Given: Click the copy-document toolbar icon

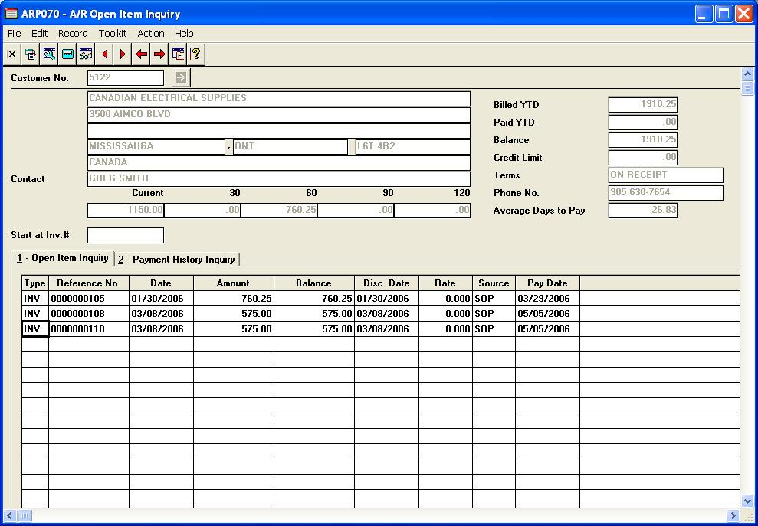Looking at the screenshot, I should (31, 54).
